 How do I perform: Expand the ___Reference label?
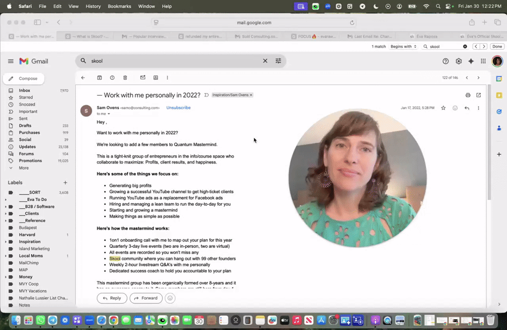[x=5, y=220]
